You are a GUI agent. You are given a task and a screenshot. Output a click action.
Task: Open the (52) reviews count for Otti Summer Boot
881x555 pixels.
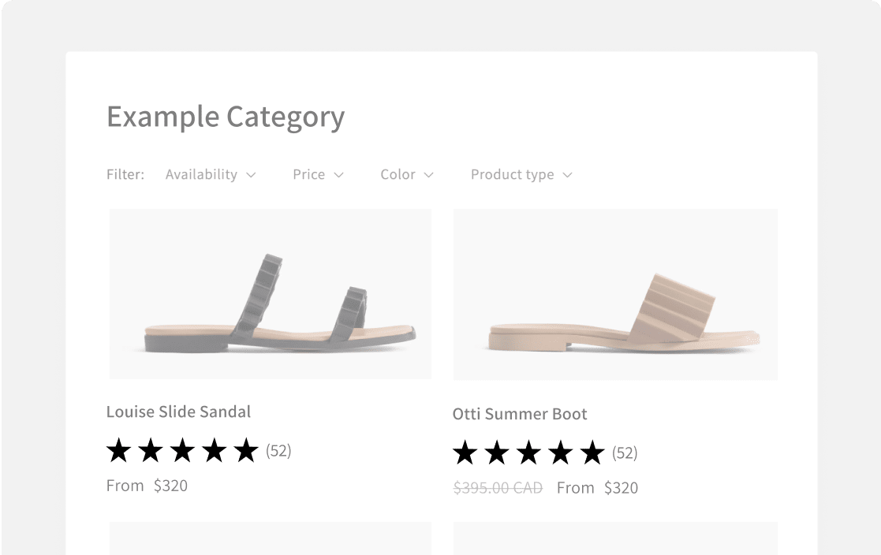click(625, 453)
